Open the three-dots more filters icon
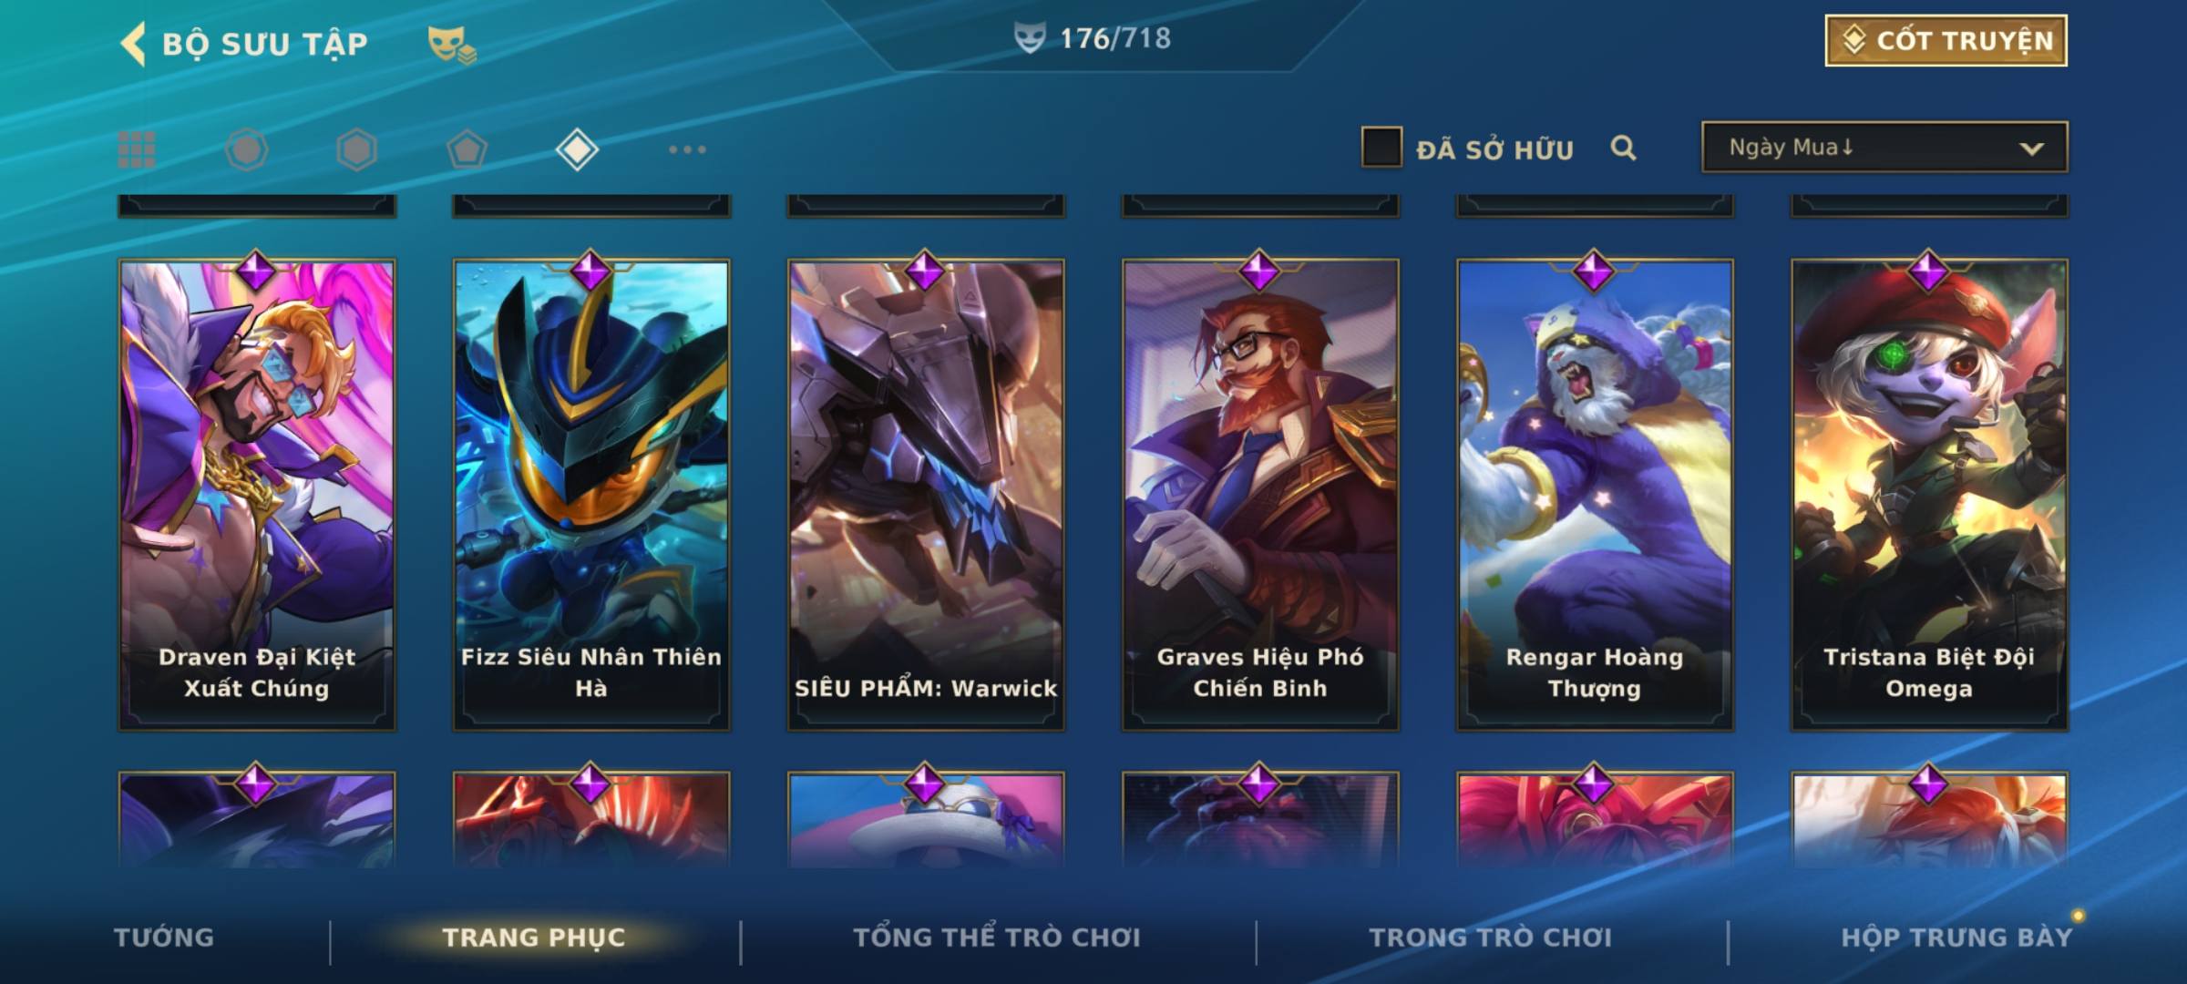This screenshot has width=2187, height=984. (687, 149)
